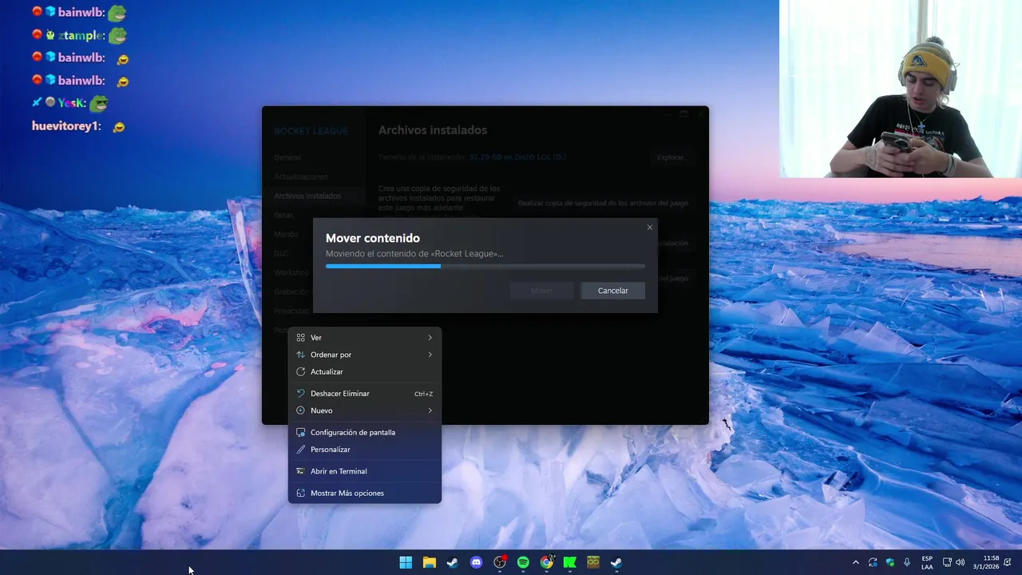The height and width of the screenshot is (575, 1022).
Task: Open the network tray icon
Action: (x=947, y=562)
